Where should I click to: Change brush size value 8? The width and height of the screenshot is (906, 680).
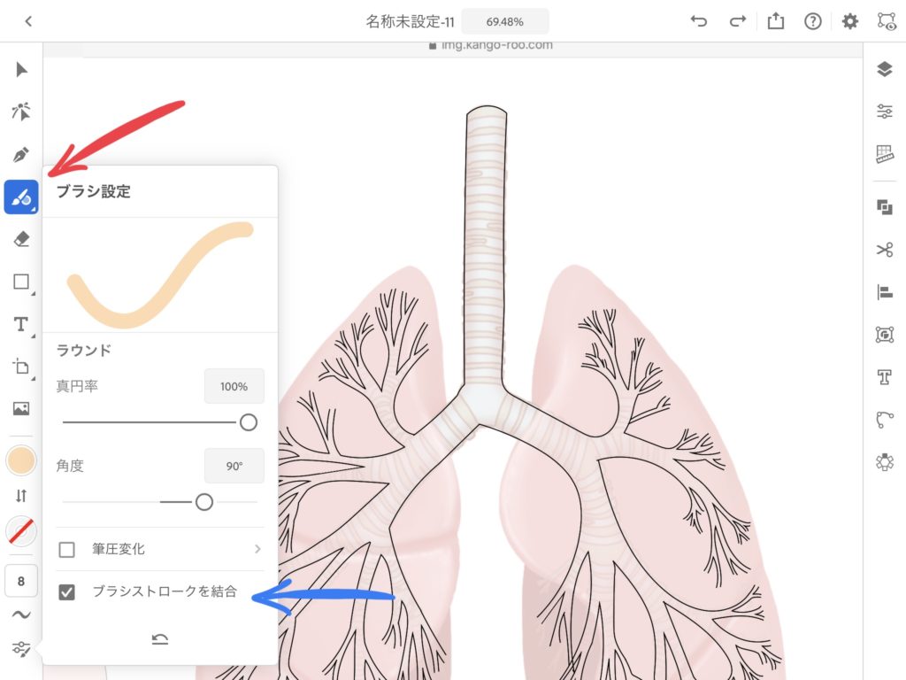click(21, 581)
